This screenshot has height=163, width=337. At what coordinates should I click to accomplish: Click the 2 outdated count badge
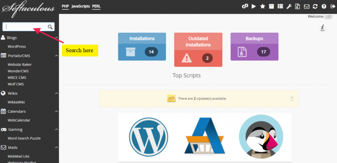pos(207,58)
